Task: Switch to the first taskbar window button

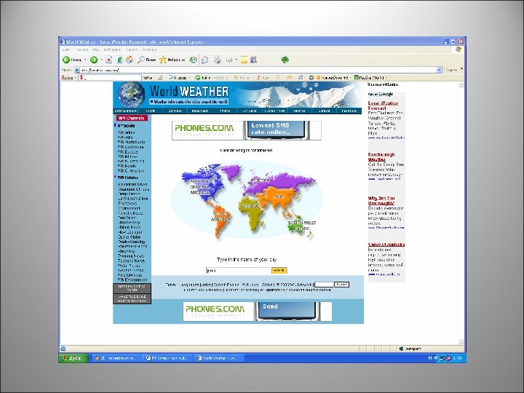Action: pos(116,358)
